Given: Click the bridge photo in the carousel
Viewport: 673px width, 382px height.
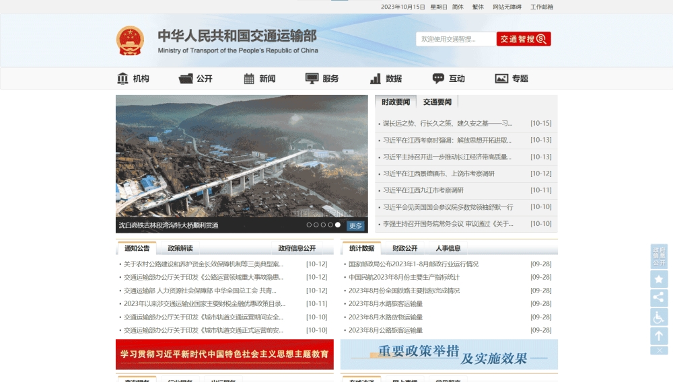Looking at the screenshot, I should tap(242, 156).
